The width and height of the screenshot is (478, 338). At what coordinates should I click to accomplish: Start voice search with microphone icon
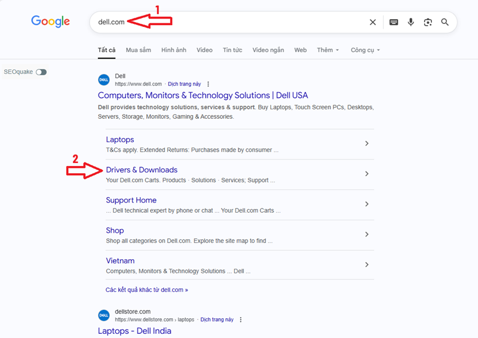point(411,22)
